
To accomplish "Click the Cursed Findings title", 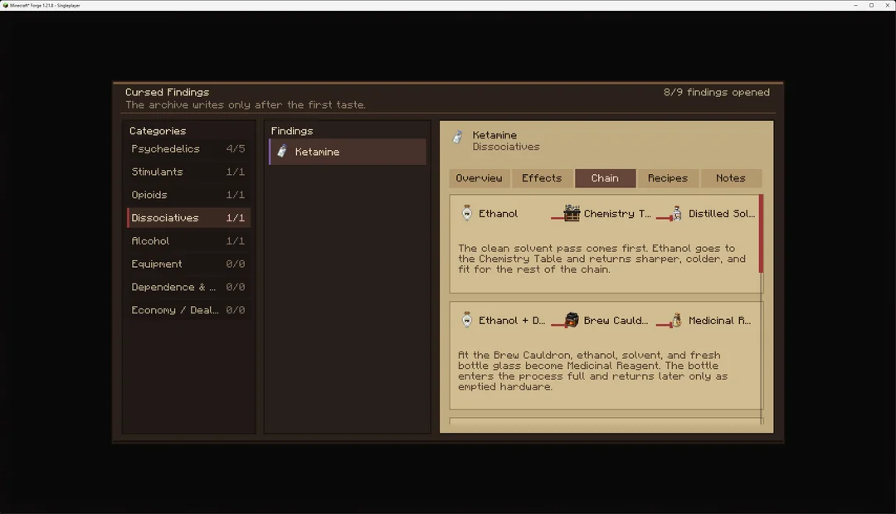I will [x=168, y=93].
